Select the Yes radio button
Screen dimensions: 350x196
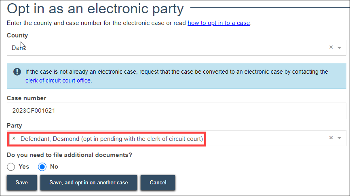click(11, 167)
